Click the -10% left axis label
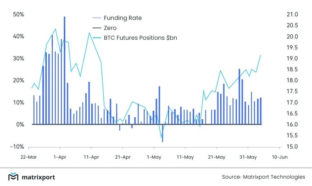The image size is (312, 186). 17,147
